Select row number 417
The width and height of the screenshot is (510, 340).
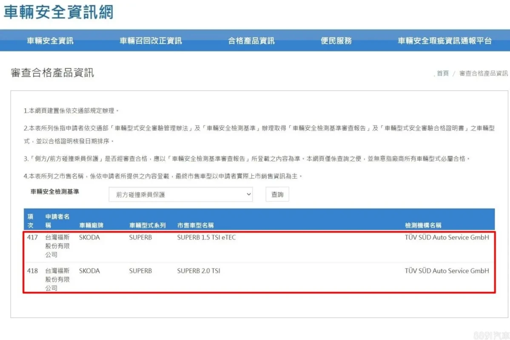32,237
